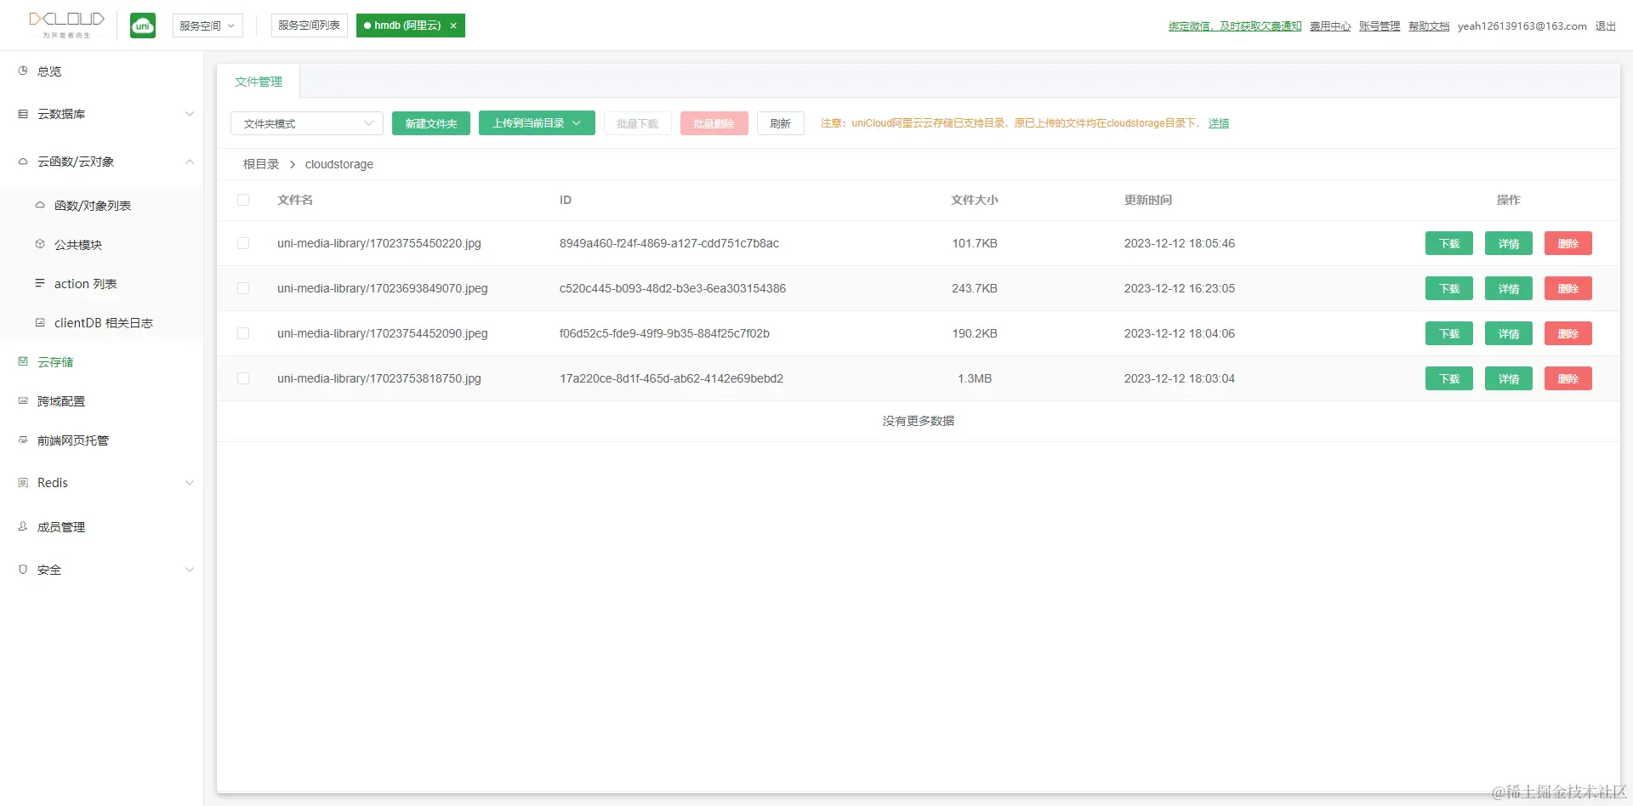Viewport: 1633px width, 806px height.
Task: Click the shield icon beside 安全
Action: pos(23,569)
